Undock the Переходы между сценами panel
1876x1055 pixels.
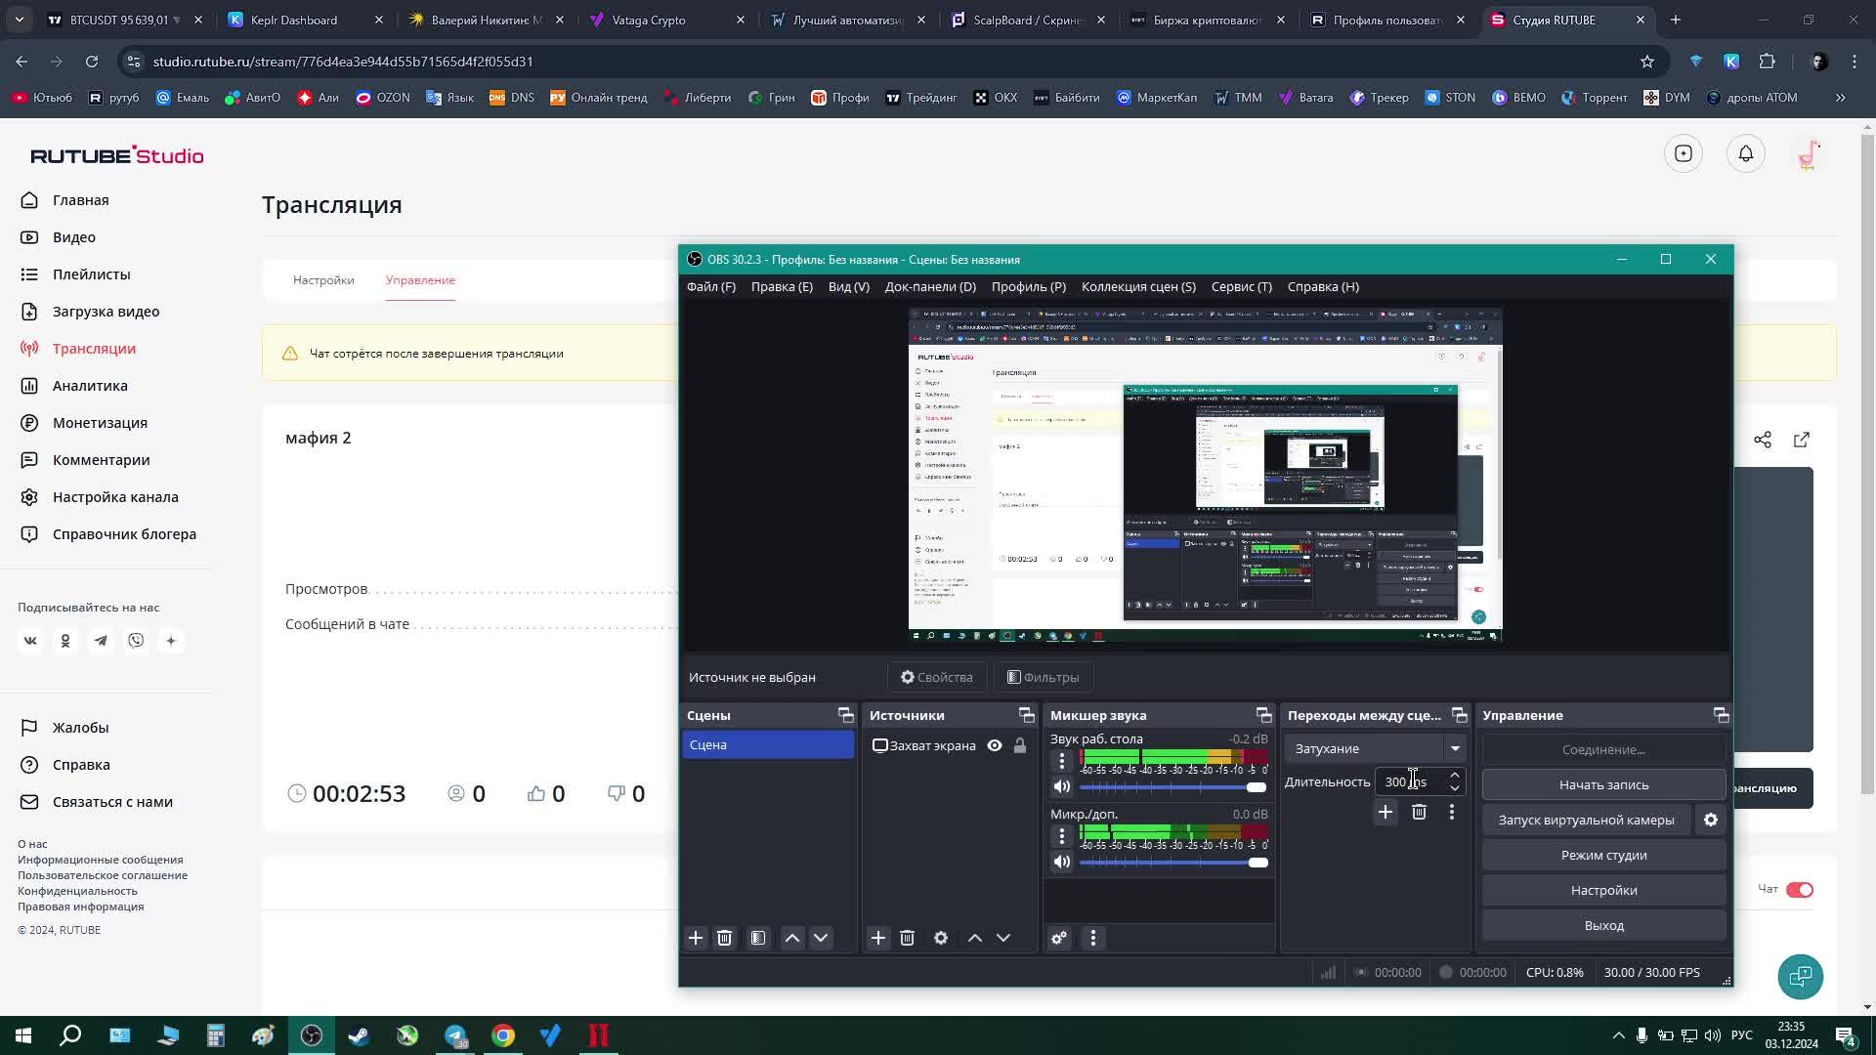[x=1459, y=715]
